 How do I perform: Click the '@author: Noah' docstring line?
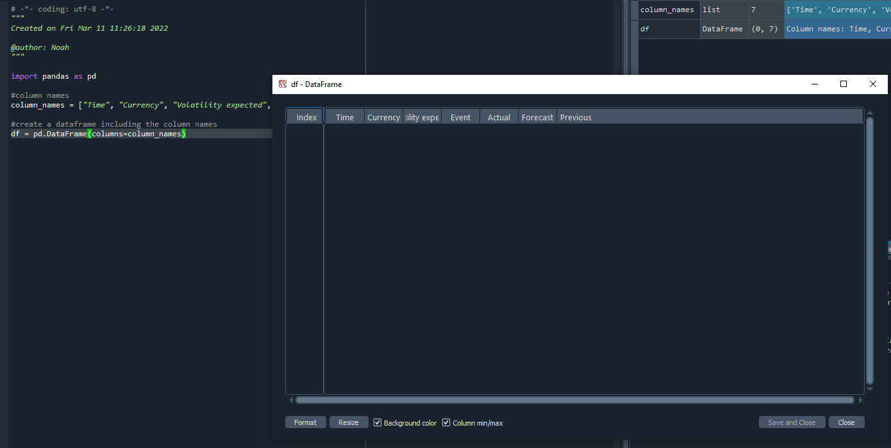click(40, 47)
